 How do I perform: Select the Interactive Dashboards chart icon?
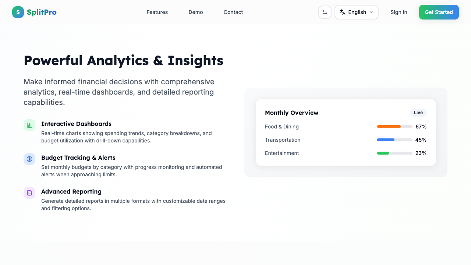[x=29, y=125]
